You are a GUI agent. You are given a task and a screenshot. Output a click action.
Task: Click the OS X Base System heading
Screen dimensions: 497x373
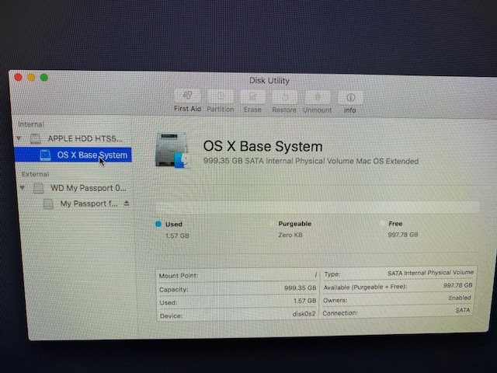pos(262,147)
